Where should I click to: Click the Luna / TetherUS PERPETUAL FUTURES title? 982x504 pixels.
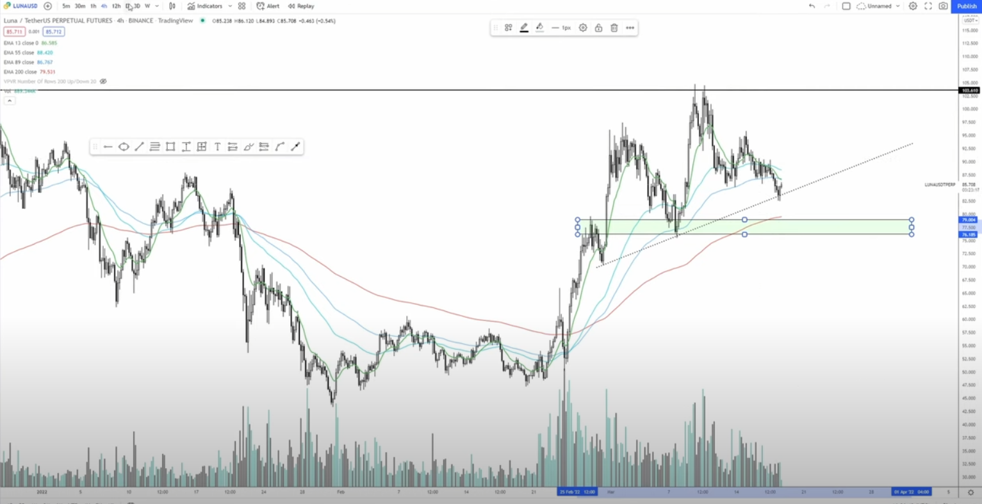[x=58, y=20]
